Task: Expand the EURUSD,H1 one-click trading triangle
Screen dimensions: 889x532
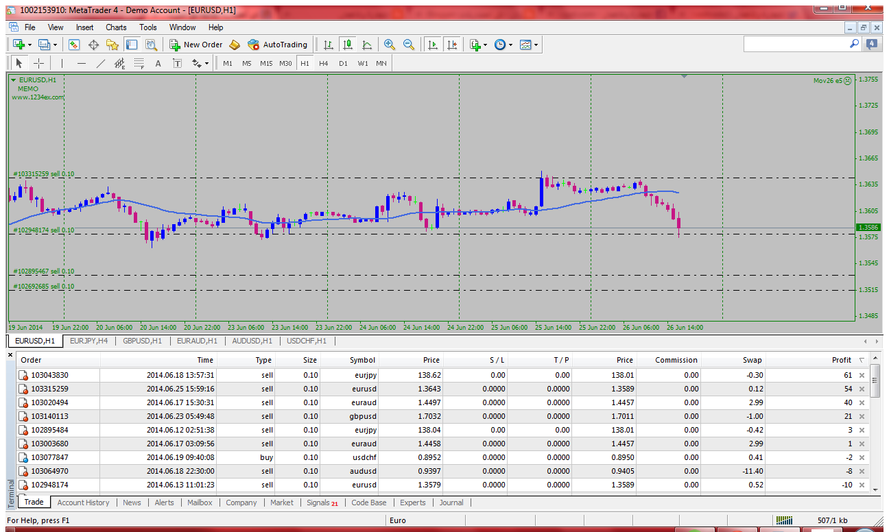Action: point(14,80)
